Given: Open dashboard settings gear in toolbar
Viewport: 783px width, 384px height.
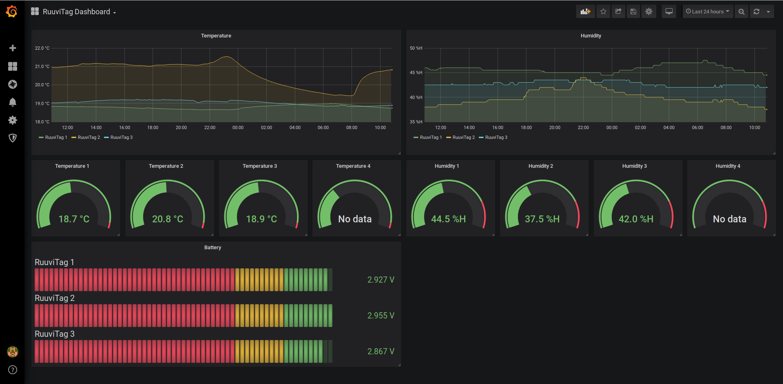Looking at the screenshot, I should (649, 11).
